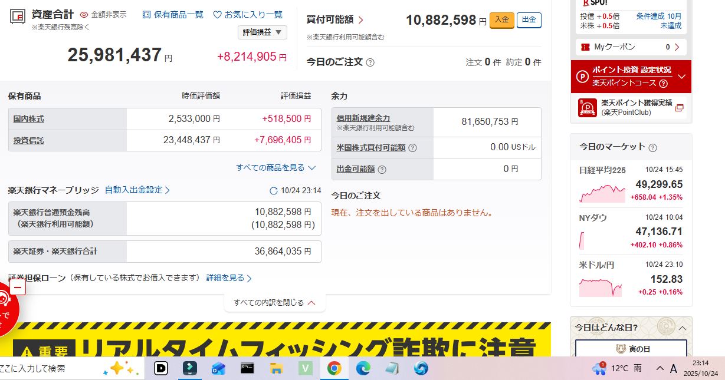Open 保有商品一覧 list

point(173,15)
